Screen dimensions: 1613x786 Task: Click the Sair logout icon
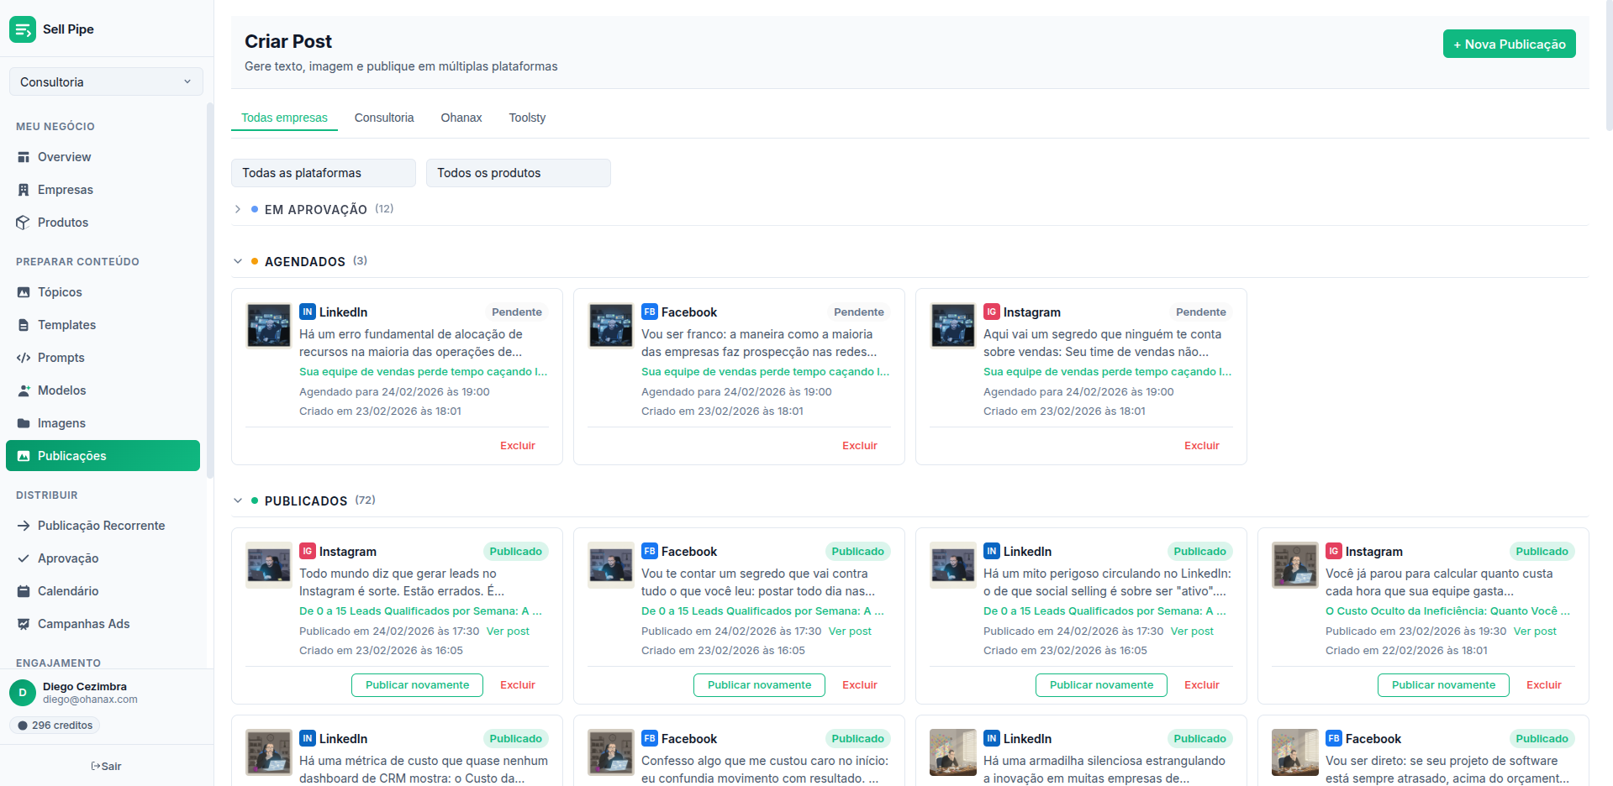(x=96, y=766)
